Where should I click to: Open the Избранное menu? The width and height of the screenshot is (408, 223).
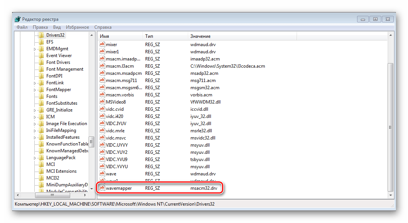click(77, 27)
